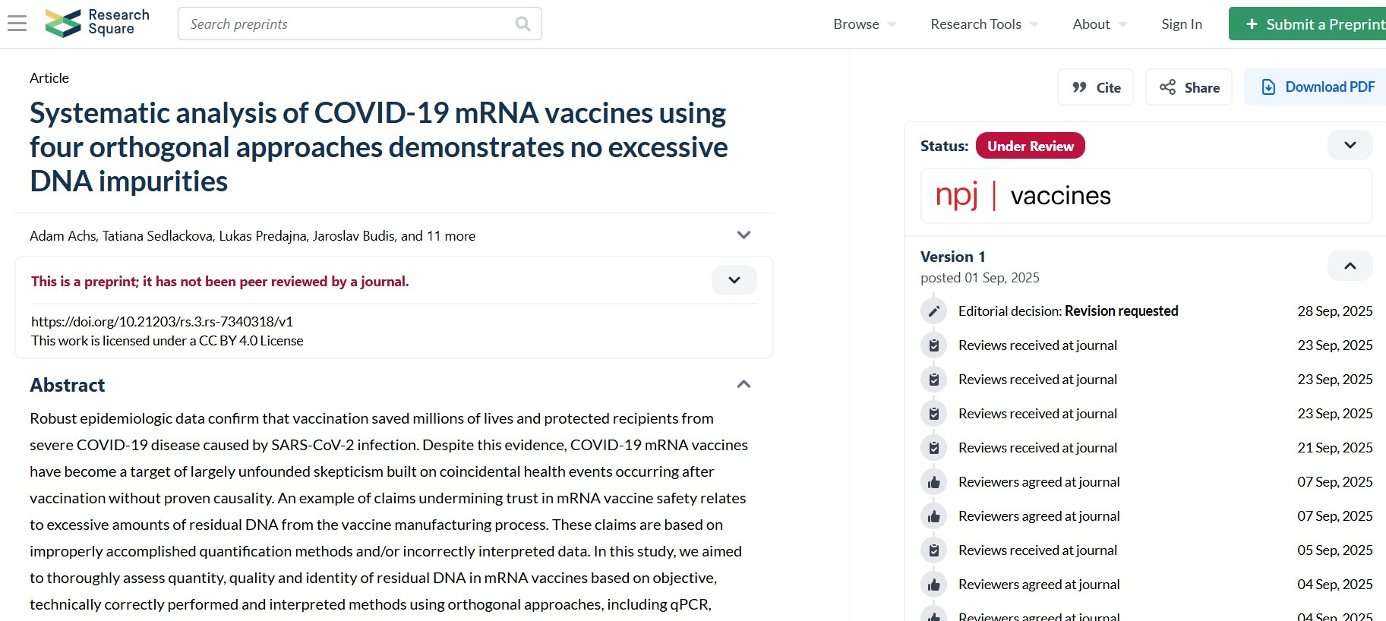Open the npj vaccines journal banner
Screen dimensions: 1386x621
tap(1145, 196)
